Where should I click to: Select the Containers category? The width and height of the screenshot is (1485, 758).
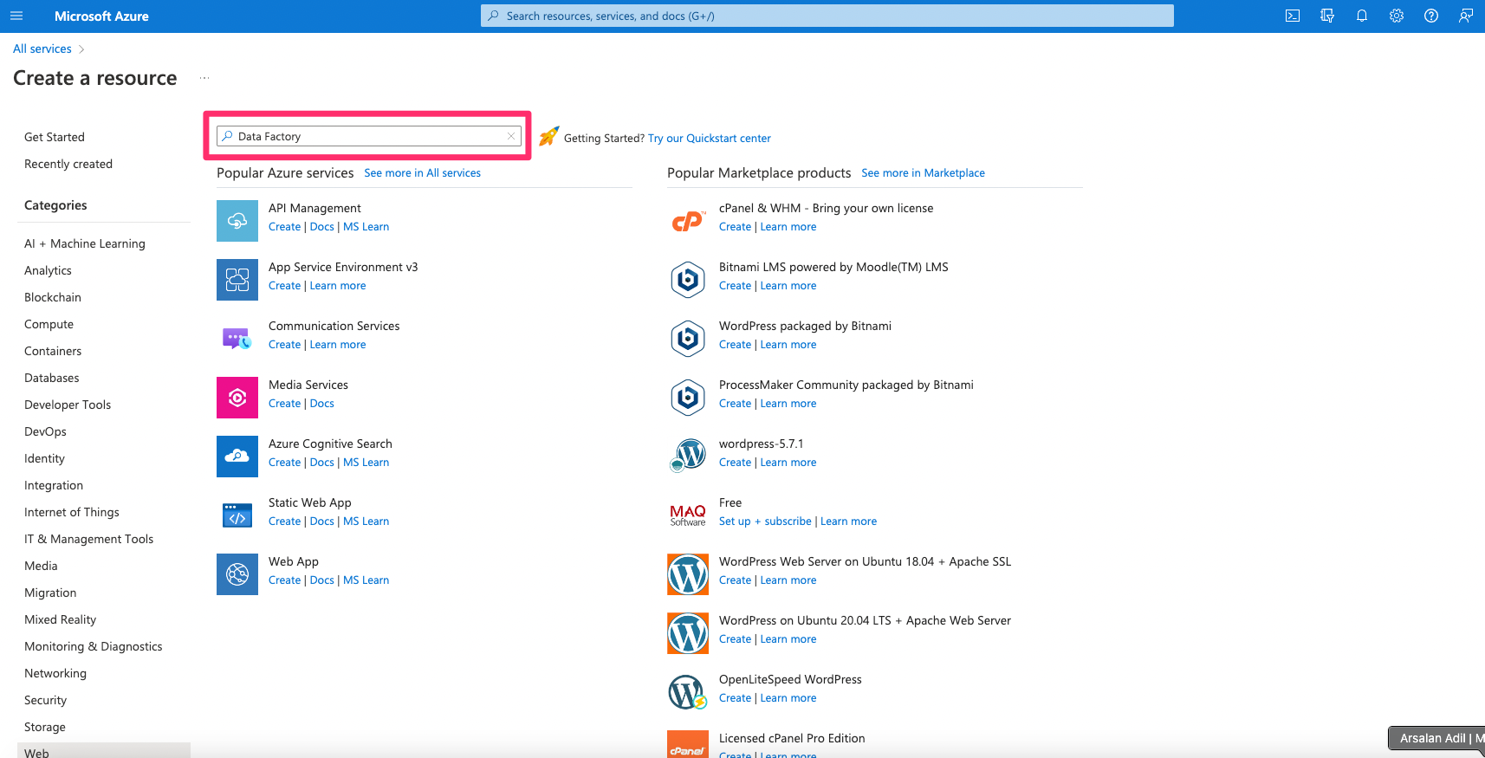53,351
